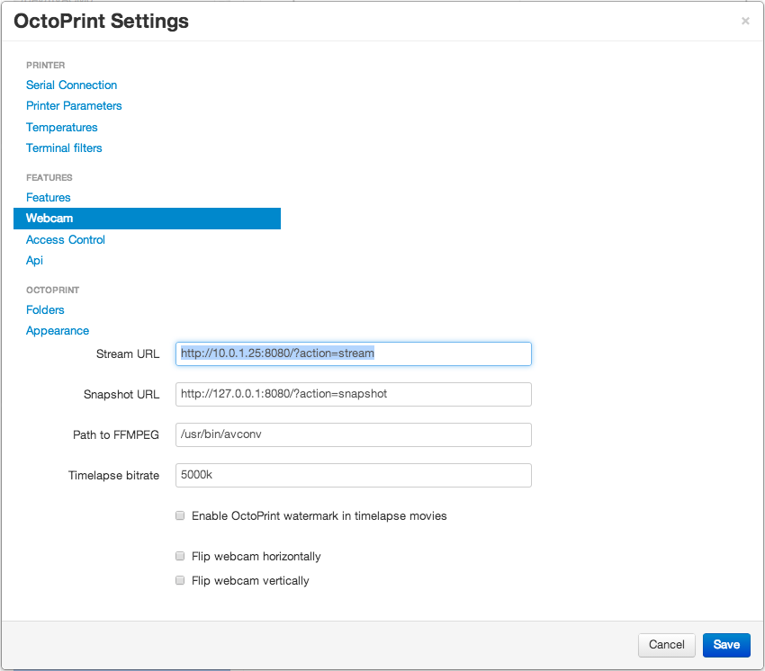Click the Path to FFMPEG field
The width and height of the screenshot is (765, 671).
point(353,434)
